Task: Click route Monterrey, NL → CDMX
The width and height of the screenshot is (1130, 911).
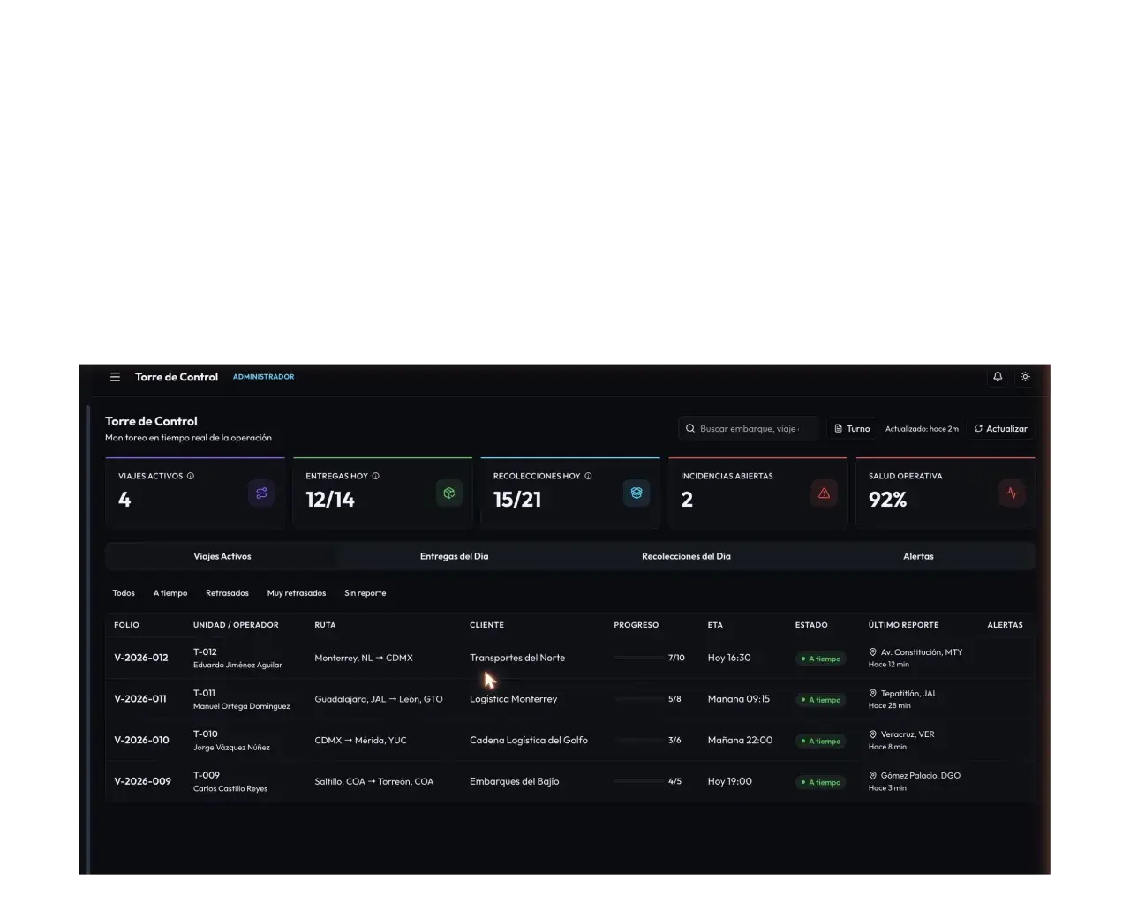Action: (364, 658)
